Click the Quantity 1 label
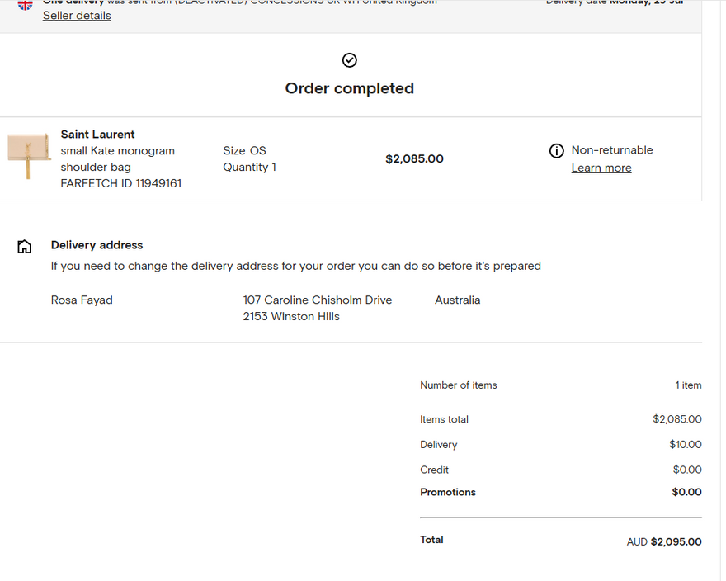Image resolution: width=726 pixels, height=581 pixels. [x=249, y=167]
